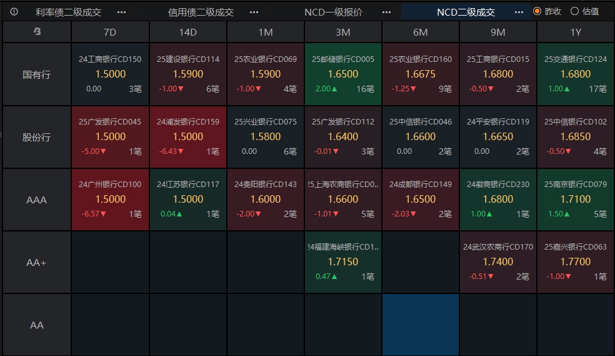The height and width of the screenshot is (356, 615).
Task: Open the 利率债二级成交 more options menu
Action: tap(122, 12)
